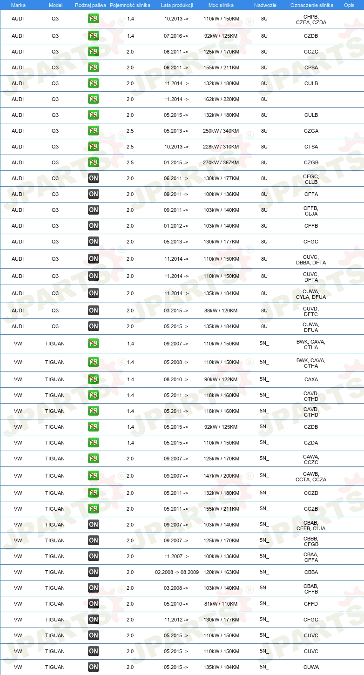The height and width of the screenshot is (675, 364).
Task: Click the 147kW / 200KM cell
Action: (221, 476)
